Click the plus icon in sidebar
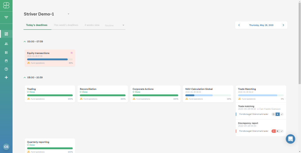The height and width of the screenshot is (153, 301). 6,77
